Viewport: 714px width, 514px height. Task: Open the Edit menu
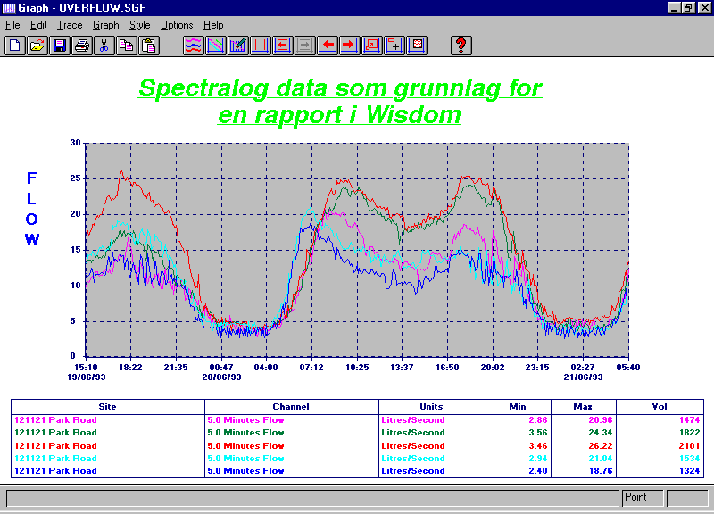pyautogui.click(x=38, y=25)
